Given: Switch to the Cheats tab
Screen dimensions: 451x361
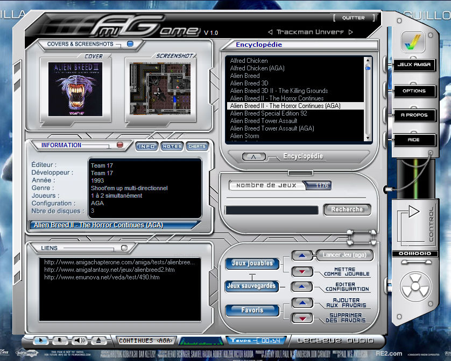Looking at the screenshot, I should 197,147.
